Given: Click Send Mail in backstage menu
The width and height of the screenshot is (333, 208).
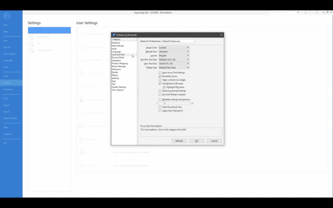Looking at the screenshot, I should (8, 60).
